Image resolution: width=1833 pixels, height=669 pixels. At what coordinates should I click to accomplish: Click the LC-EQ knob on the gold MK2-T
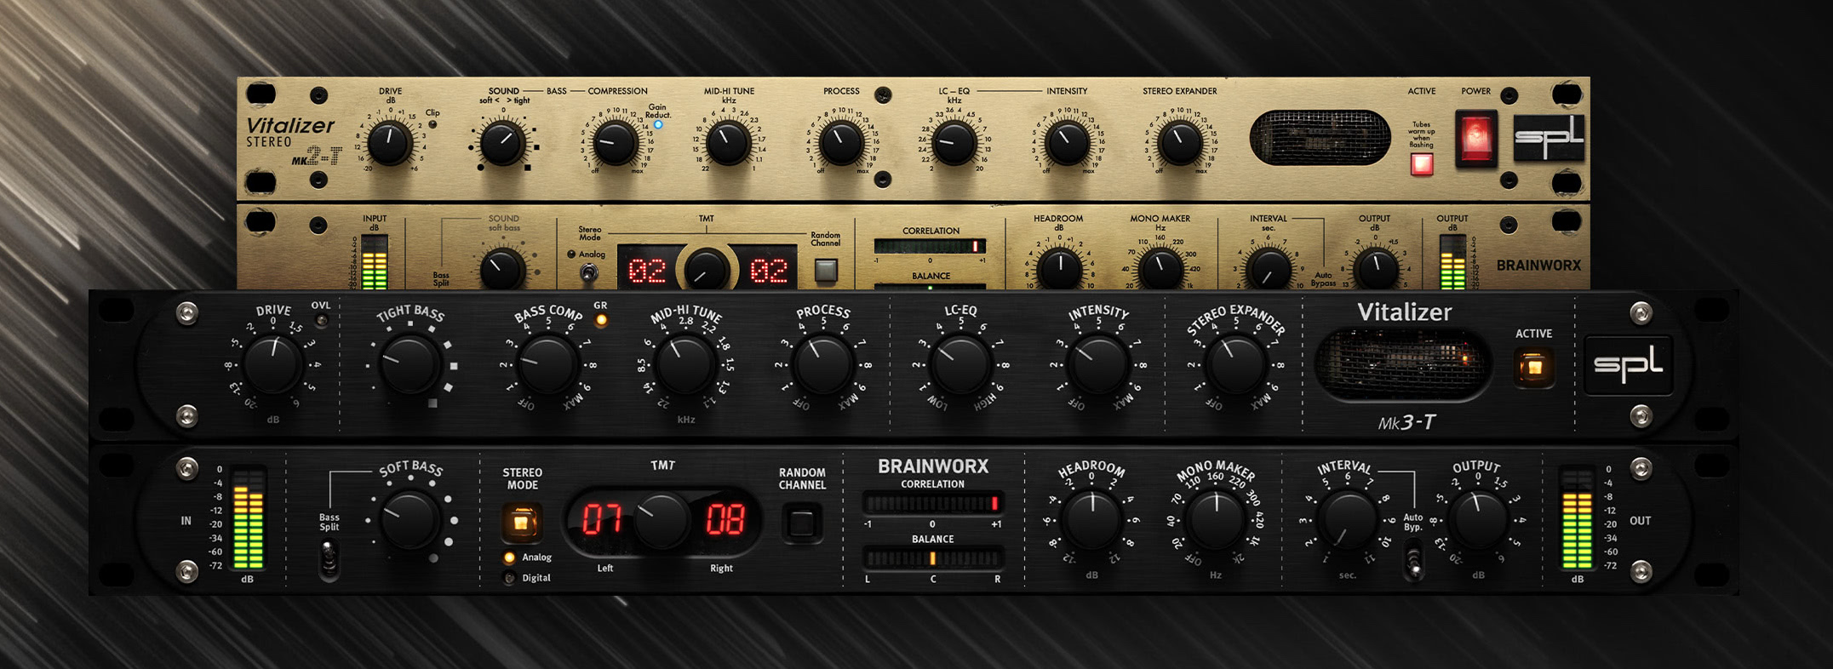pyautogui.click(x=954, y=142)
